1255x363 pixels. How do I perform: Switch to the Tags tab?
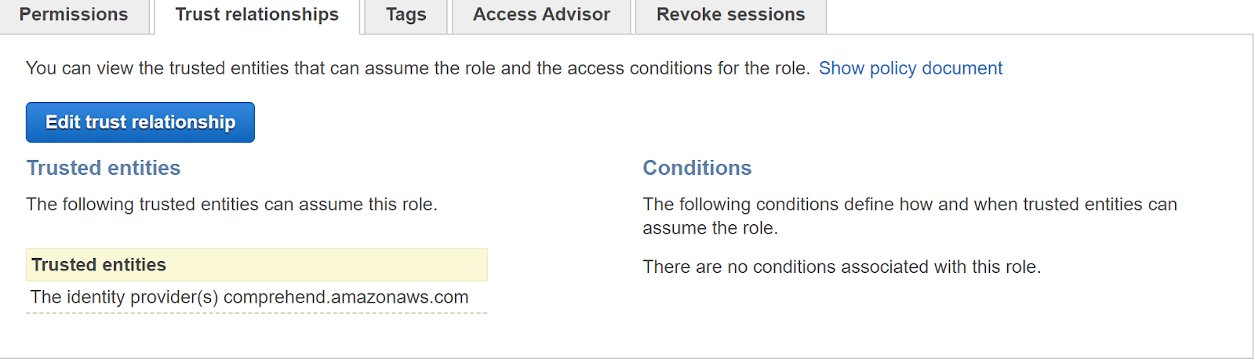tap(406, 15)
